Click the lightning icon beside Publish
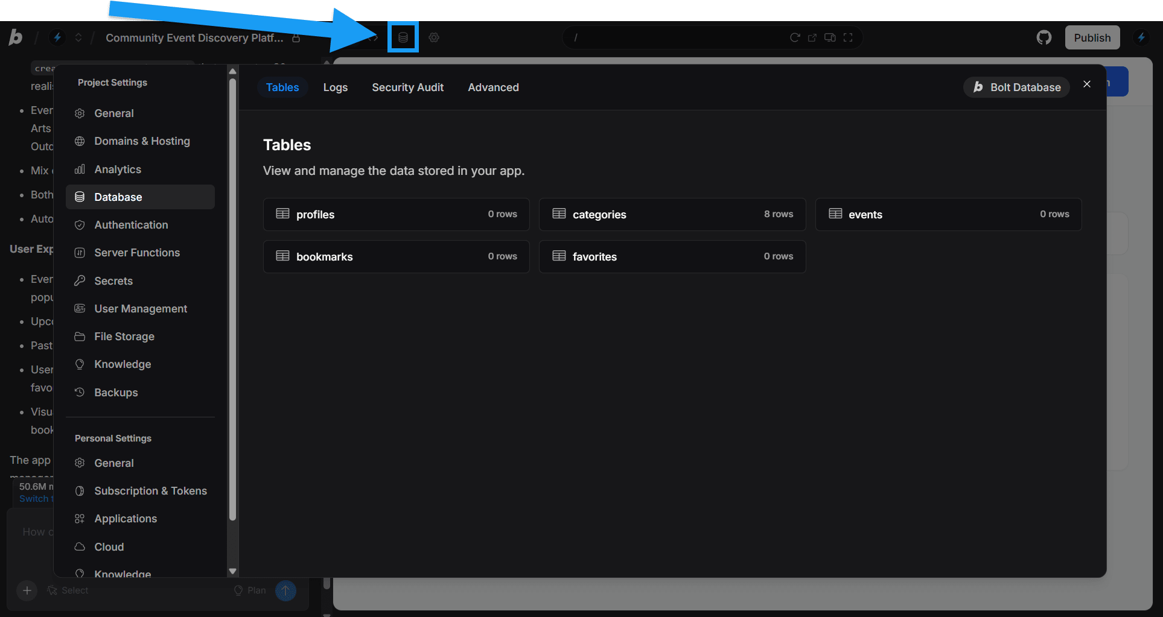Viewport: 1163px width, 617px height. click(1141, 37)
